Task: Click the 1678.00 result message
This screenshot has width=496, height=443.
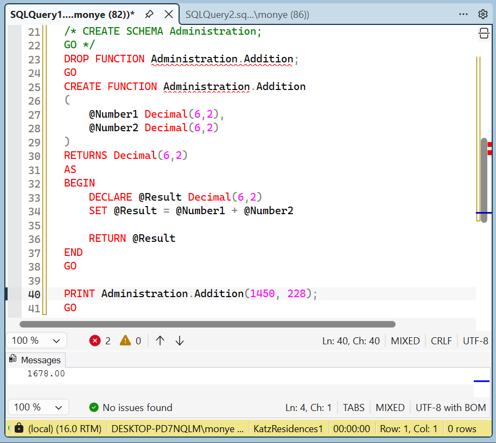Action: tap(46, 374)
